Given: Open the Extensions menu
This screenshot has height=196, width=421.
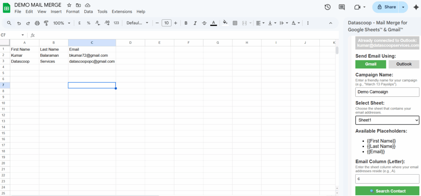Looking at the screenshot, I should click(x=122, y=12).
